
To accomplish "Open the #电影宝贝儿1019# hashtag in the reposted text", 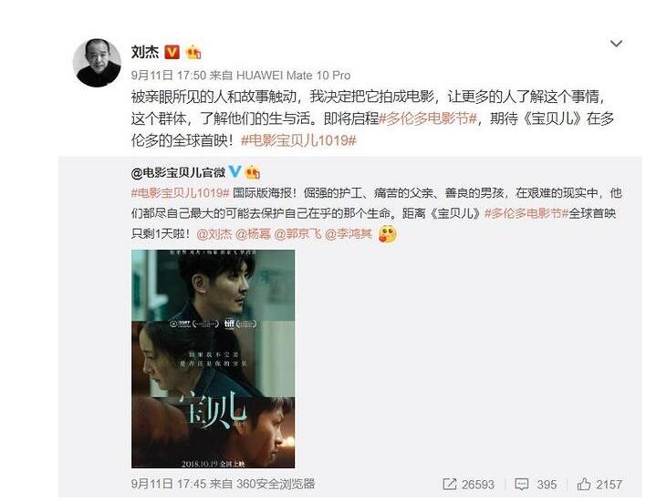I will point(181,193).
